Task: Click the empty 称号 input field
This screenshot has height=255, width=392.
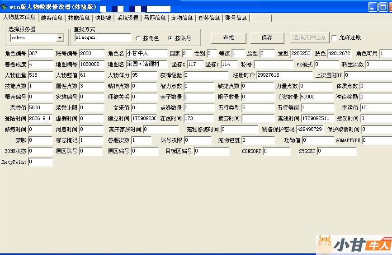Action: [x=274, y=65]
